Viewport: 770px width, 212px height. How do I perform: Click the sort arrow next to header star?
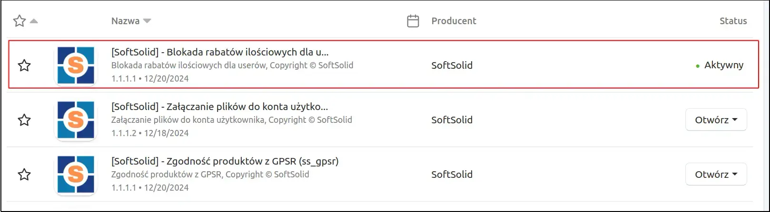(x=34, y=21)
